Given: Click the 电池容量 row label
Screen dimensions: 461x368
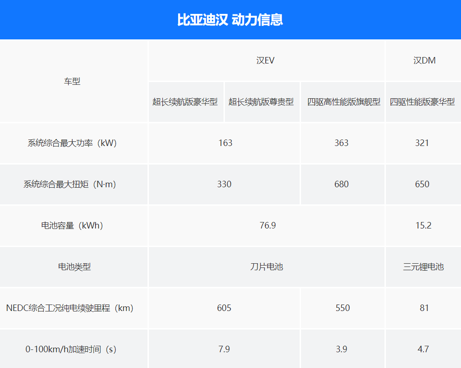Looking at the screenshot, I should 74,226.
